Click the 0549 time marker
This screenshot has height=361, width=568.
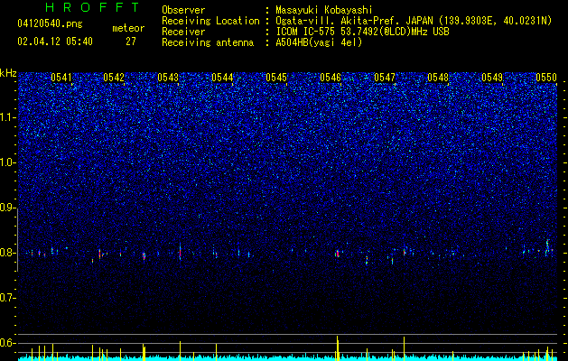pyautogui.click(x=492, y=78)
